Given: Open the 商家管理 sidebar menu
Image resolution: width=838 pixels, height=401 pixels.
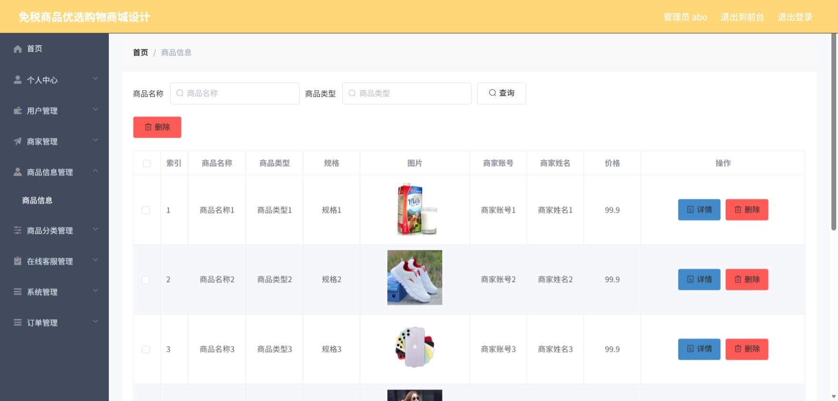Looking at the screenshot, I should (54, 141).
